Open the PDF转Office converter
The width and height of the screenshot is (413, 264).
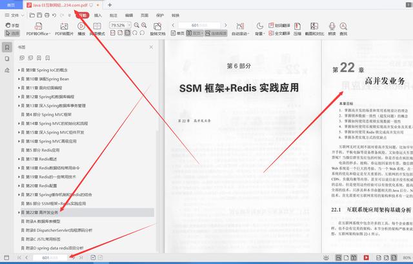click(x=38, y=29)
